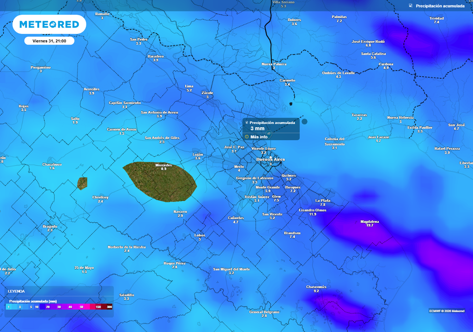Image resolution: width=473 pixels, height=332 pixels.
Task: Click the legend swatch labeled 300
Action: (x=109, y=307)
